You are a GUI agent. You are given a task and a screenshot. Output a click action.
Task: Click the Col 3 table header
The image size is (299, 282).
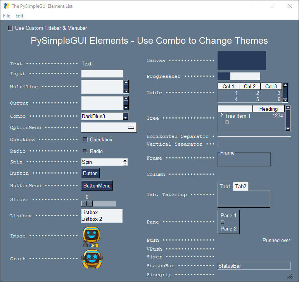271,86
